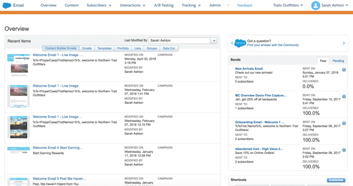Image resolution: width=353 pixels, height=186 pixels.
Task: Open info icon for Onboarding Email send
Action: point(344,123)
